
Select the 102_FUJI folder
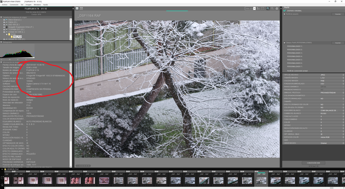coord(17,37)
